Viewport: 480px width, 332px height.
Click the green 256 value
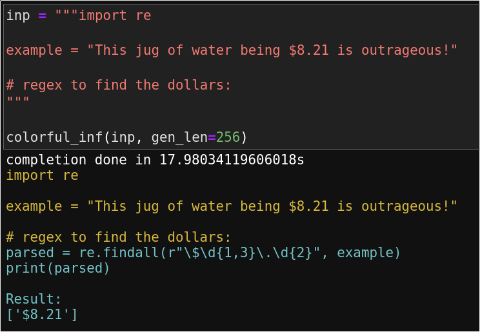click(x=228, y=137)
